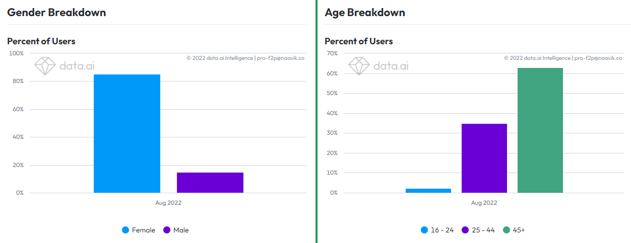This screenshot has height=243, width=631.
Task: Click the purple Male legend dot
Action: click(x=167, y=230)
